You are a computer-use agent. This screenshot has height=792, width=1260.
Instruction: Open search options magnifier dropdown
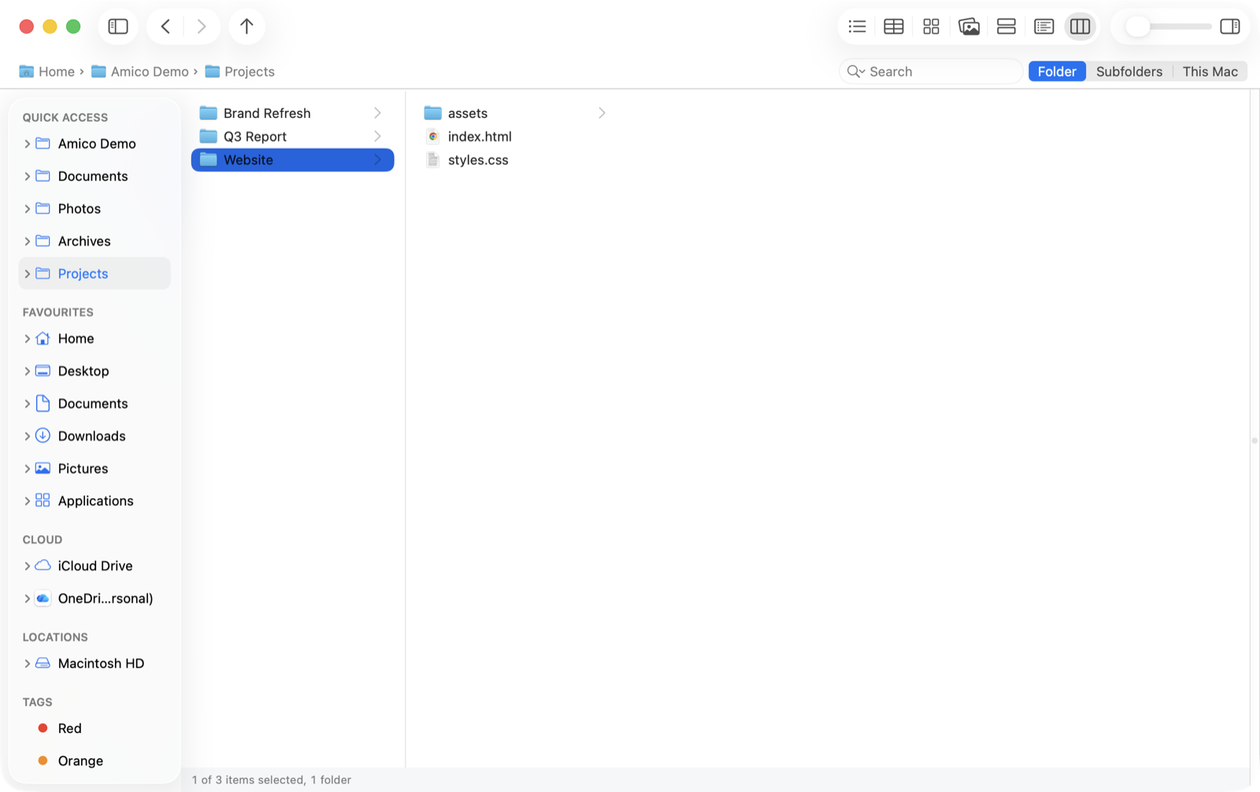(x=856, y=72)
